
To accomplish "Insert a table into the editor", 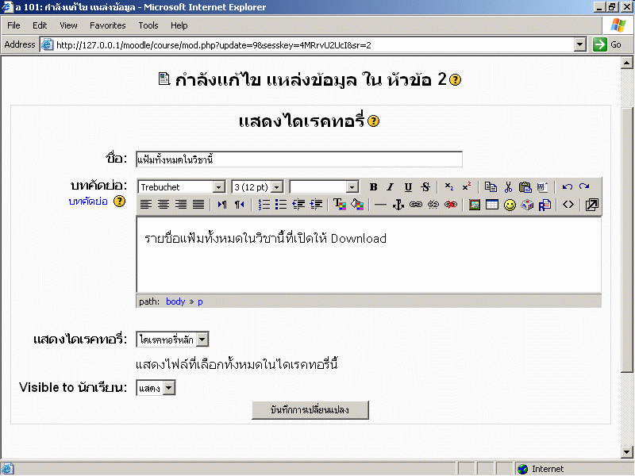I will click(492, 205).
